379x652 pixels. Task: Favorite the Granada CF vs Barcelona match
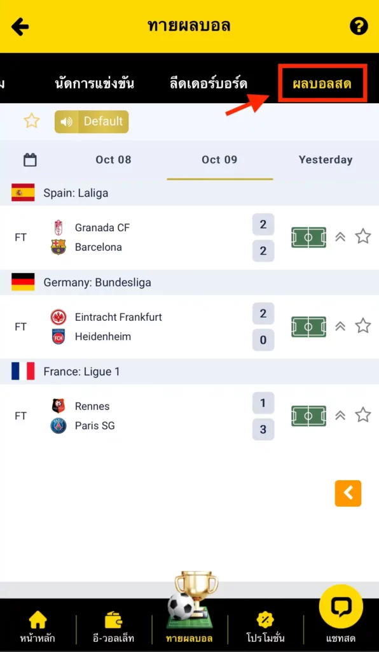pyautogui.click(x=363, y=236)
